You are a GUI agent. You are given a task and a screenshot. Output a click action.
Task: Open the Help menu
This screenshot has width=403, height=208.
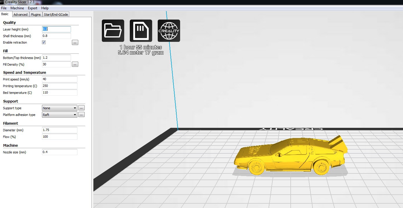tap(45, 8)
